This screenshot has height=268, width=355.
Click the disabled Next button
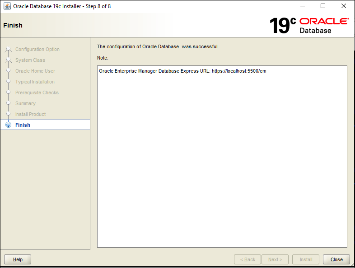click(275, 259)
